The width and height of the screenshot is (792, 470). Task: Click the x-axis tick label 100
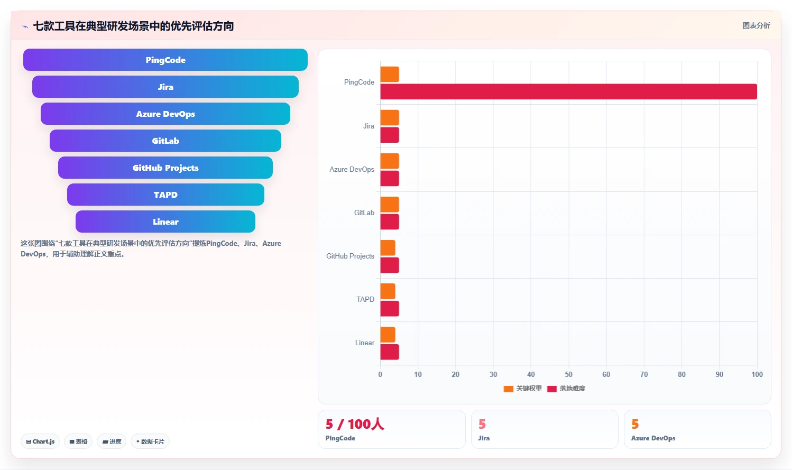(x=757, y=374)
